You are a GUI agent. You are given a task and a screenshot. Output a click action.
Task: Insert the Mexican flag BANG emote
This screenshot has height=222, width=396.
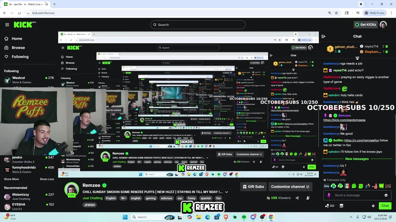347,186
